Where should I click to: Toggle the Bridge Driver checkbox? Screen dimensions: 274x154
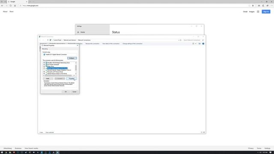pos(44,66)
